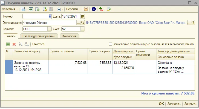Screen dimensions: 199x109
Task: Expand the create-based-on dropdown arrow
Action: tap(62, 9)
